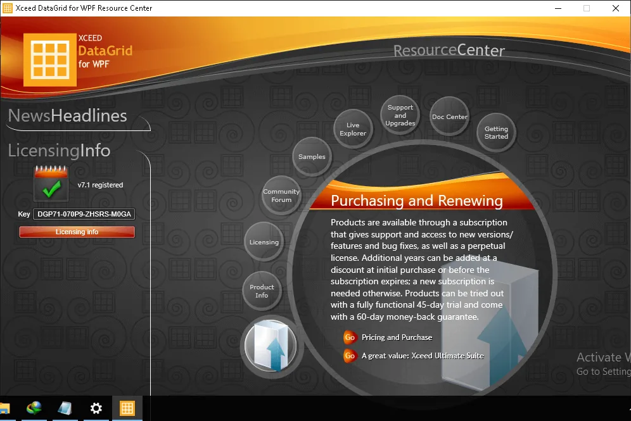Select the Licensing bubble
The image size is (631, 421).
264,242
